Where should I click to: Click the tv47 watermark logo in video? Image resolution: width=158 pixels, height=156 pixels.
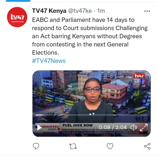[x=139, y=76]
